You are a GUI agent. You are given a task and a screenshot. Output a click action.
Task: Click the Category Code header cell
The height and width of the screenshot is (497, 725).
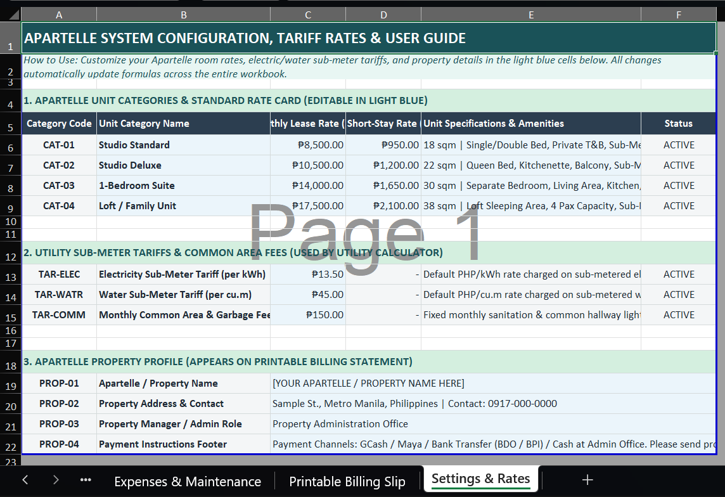[x=59, y=124]
